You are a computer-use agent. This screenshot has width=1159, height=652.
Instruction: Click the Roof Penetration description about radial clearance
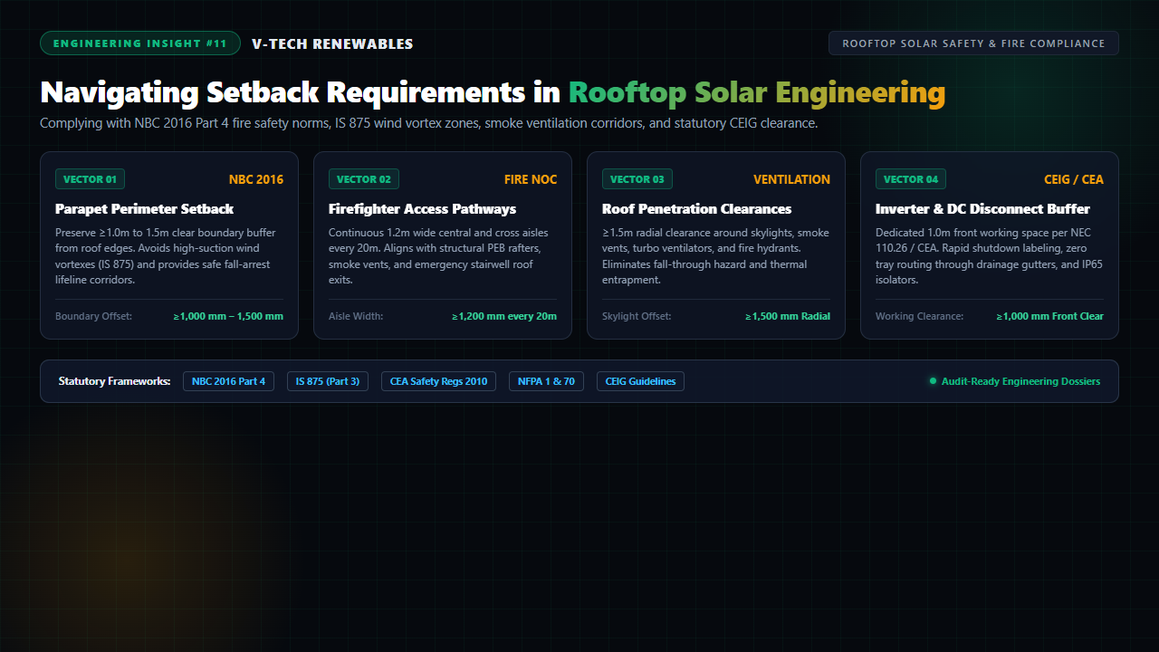[x=716, y=256]
